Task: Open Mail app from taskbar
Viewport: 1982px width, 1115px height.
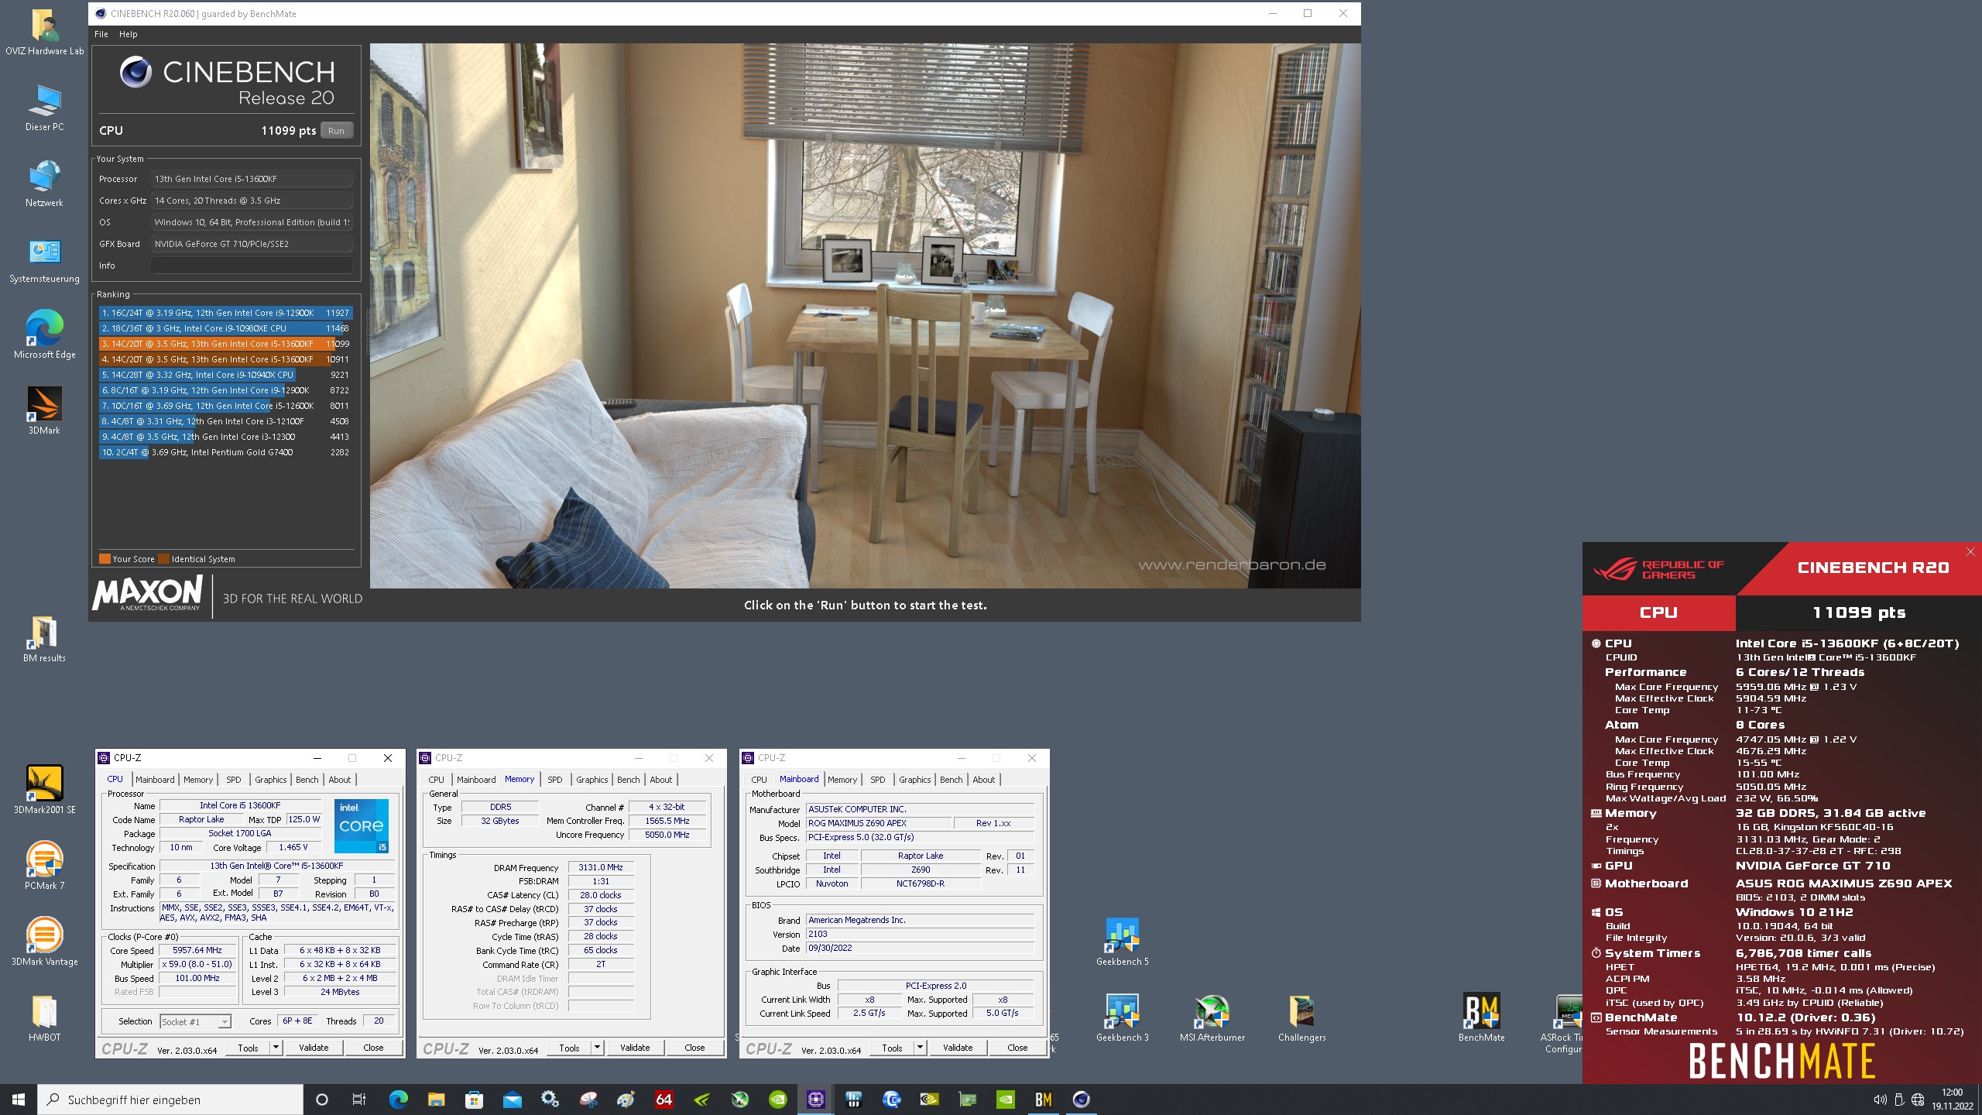Action: tap(512, 1100)
